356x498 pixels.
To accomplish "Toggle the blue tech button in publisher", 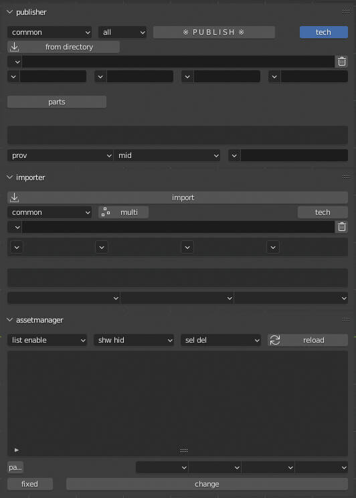I will (x=324, y=32).
